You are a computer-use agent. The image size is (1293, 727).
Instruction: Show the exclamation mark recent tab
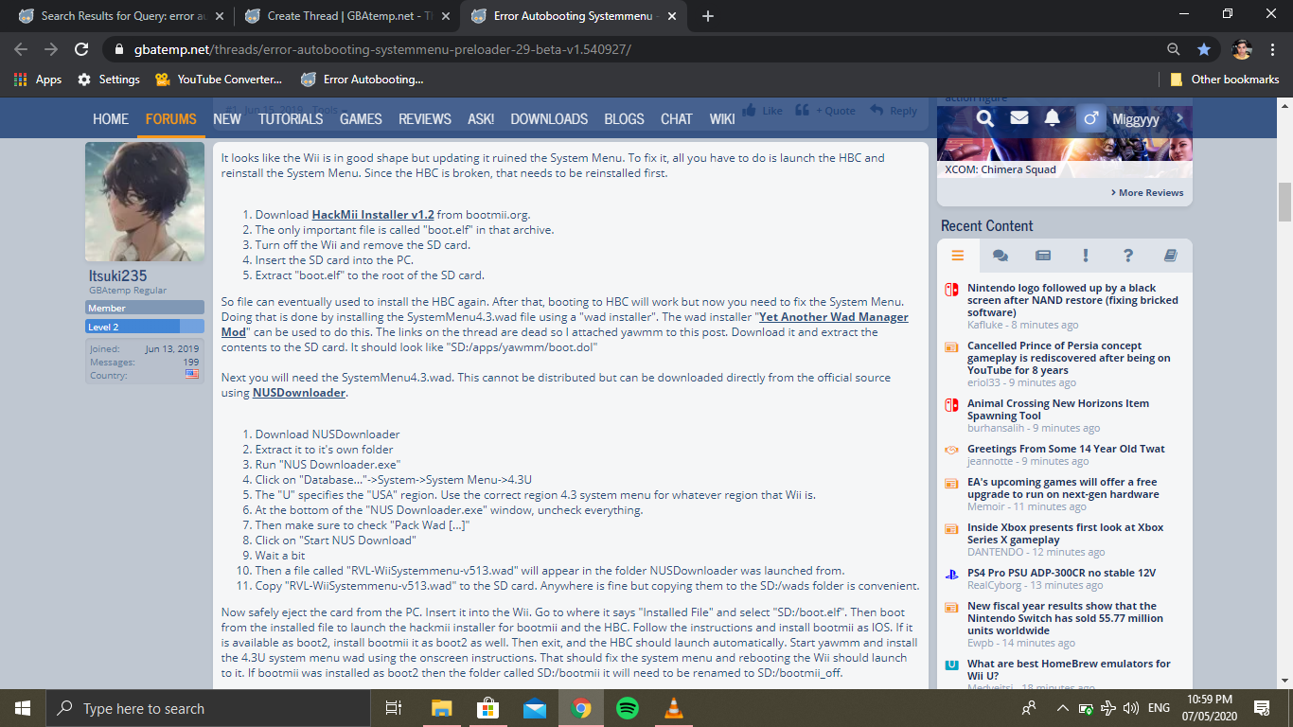pyautogui.click(x=1086, y=256)
